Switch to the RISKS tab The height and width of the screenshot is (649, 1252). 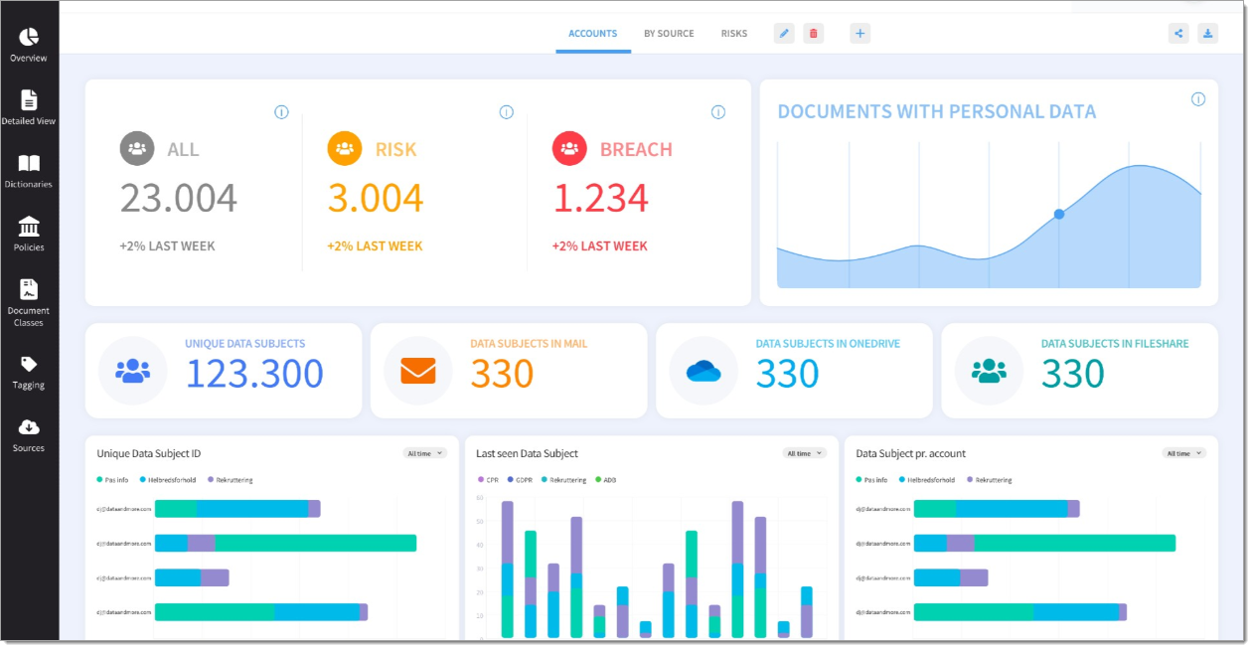(x=734, y=34)
